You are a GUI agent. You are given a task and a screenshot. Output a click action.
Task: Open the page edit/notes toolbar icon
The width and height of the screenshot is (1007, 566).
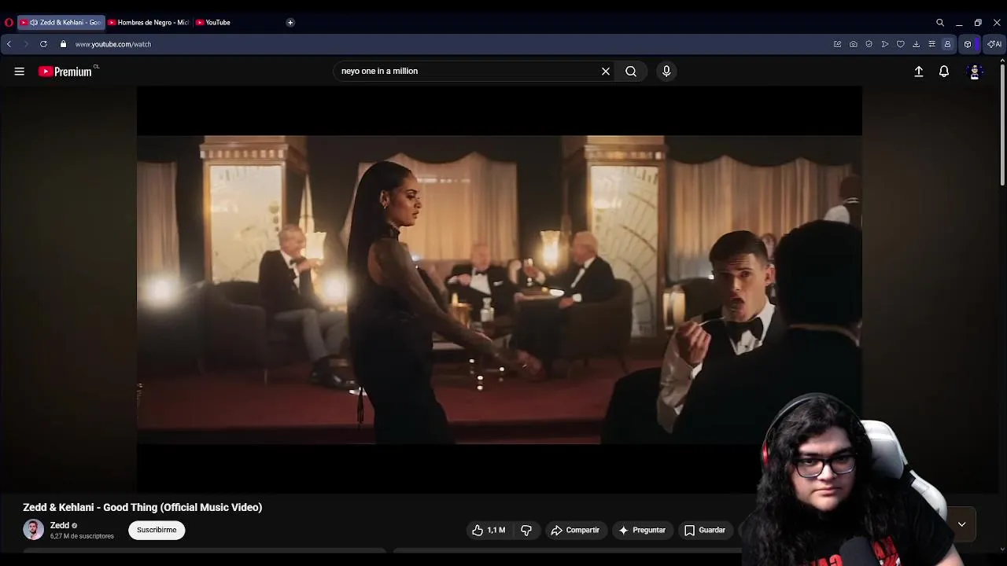tap(837, 44)
